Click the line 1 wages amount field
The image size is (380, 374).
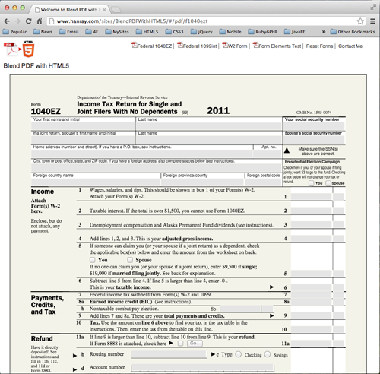pyautogui.click(x=311, y=197)
